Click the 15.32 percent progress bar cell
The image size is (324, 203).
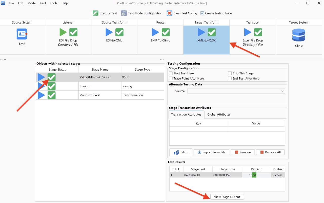(x=256, y=175)
